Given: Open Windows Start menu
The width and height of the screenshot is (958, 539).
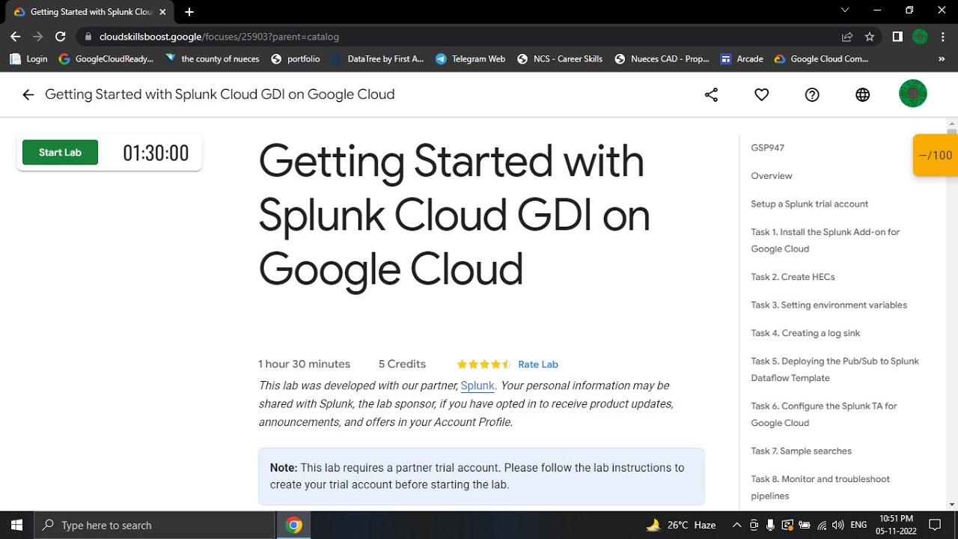Looking at the screenshot, I should point(17,525).
